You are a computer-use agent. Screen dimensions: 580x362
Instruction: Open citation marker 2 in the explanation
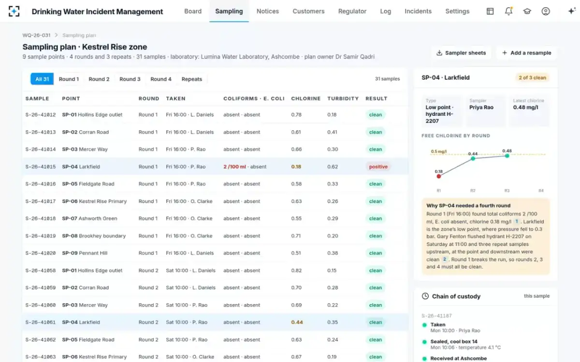(445, 259)
